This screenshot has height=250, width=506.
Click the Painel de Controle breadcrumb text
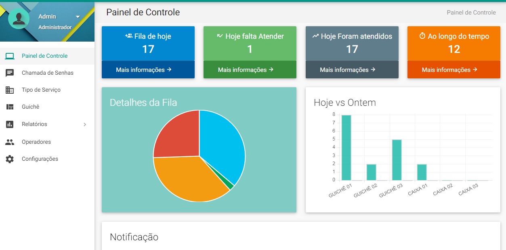tap(471, 13)
